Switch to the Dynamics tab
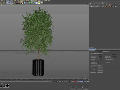The image size is (120, 90). (105, 49)
